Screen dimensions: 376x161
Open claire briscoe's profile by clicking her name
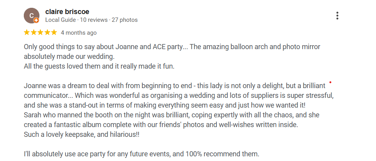click(x=67, y=12)
